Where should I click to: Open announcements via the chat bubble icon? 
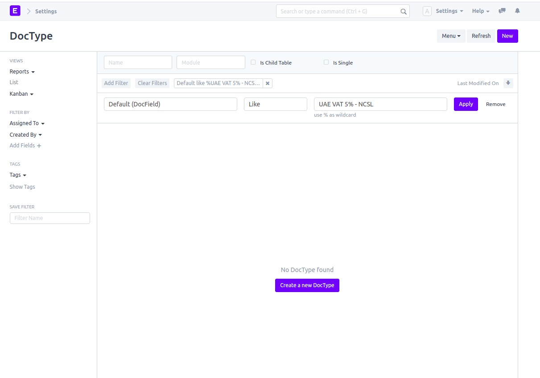(x=501, y=11)
